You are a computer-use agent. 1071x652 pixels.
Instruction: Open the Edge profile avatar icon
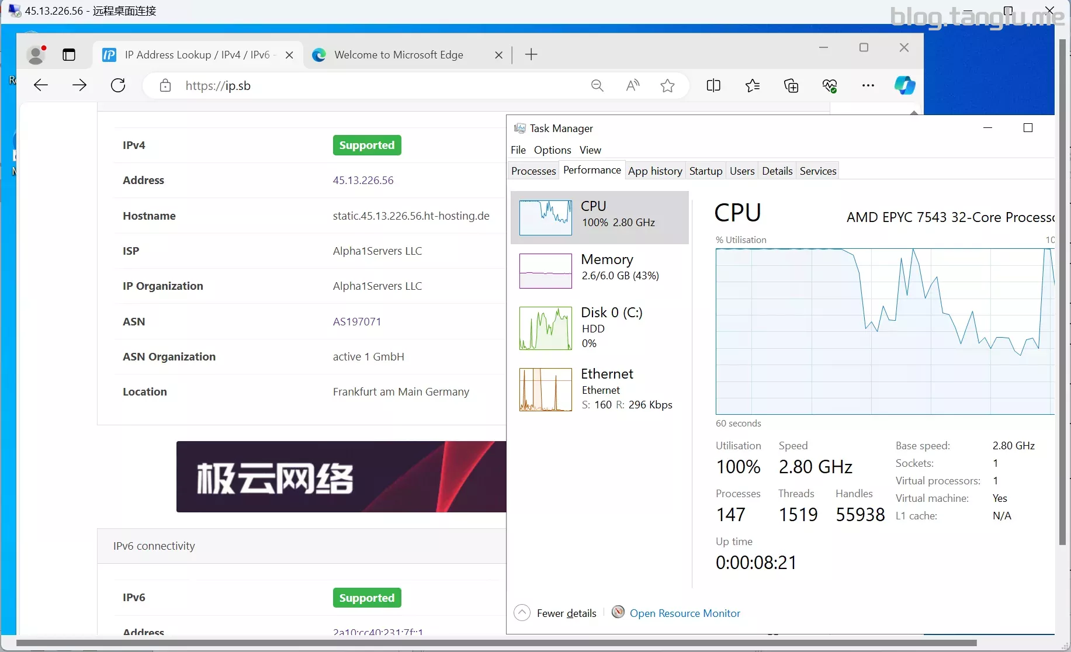tap(36, 55)
